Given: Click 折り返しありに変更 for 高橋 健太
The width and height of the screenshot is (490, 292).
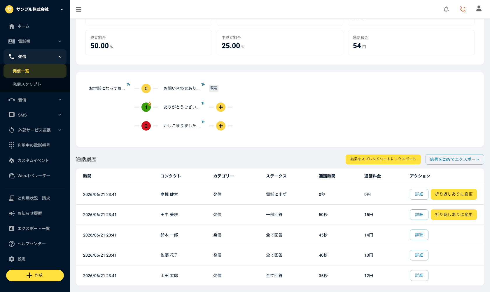Looking at the screenshot, I should 454,194.
